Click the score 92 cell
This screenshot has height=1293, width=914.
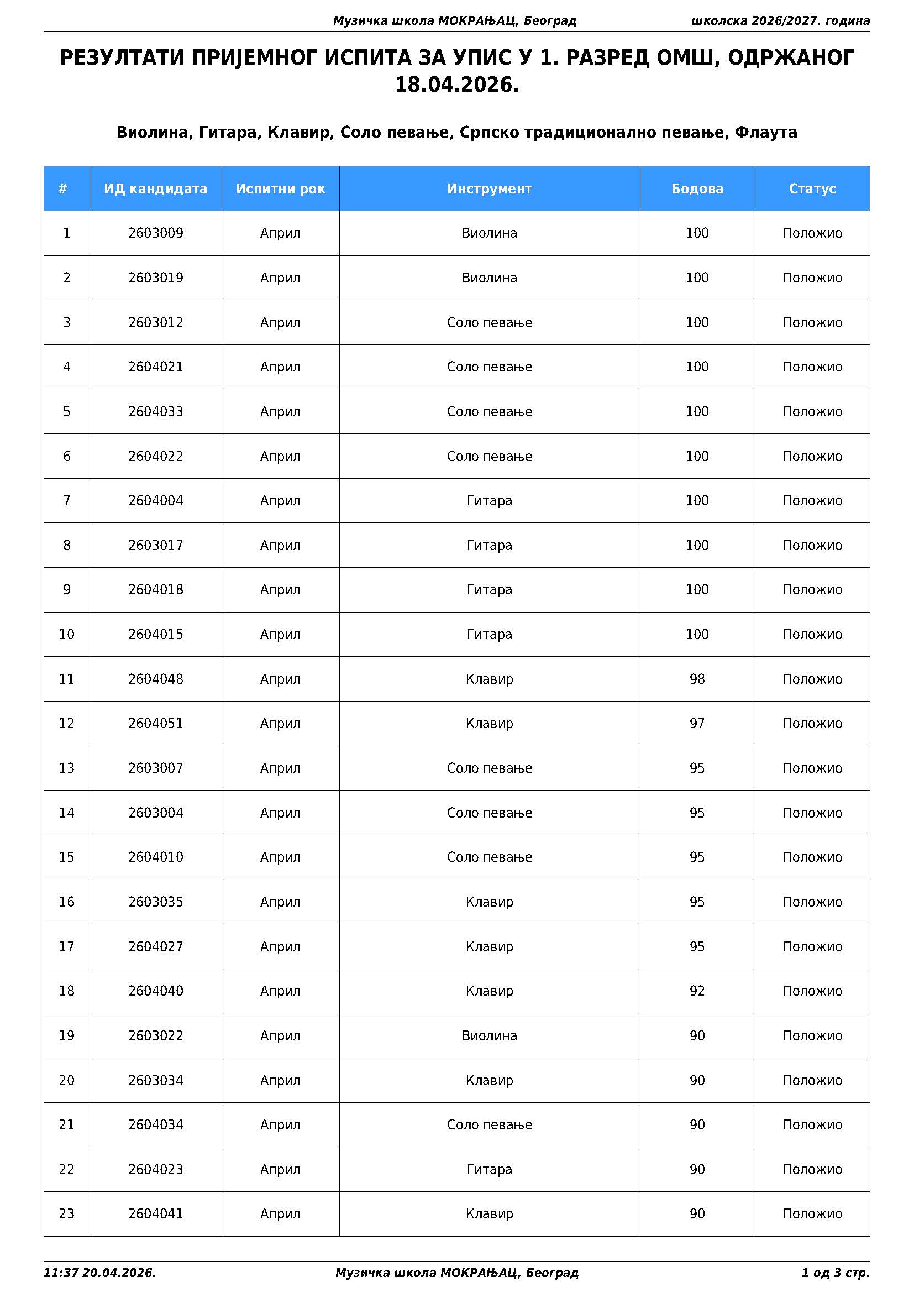click(697, 991)
